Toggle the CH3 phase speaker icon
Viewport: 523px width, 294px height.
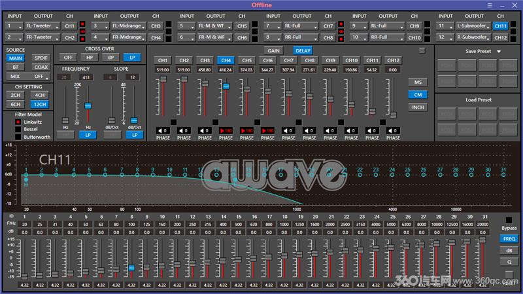coord(205,130)
